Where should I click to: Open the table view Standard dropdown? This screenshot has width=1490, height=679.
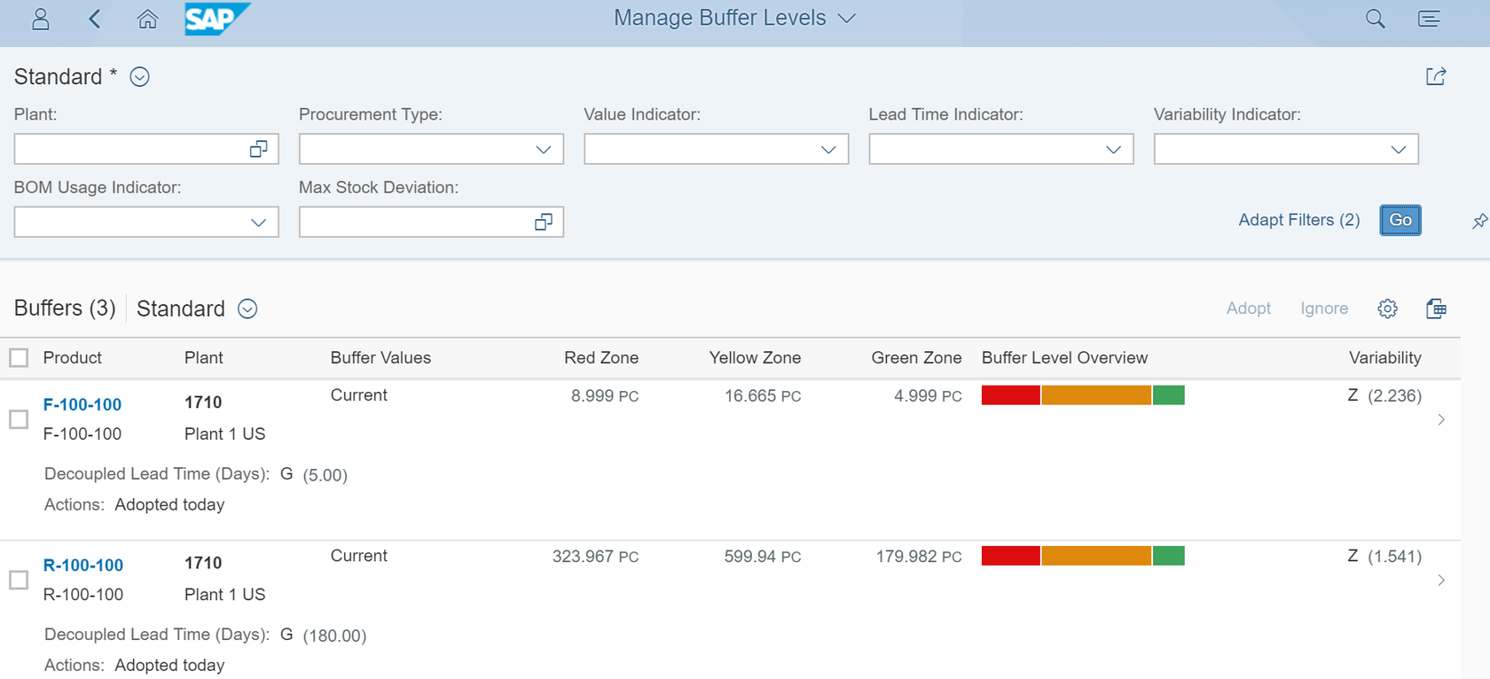(247, 308)
